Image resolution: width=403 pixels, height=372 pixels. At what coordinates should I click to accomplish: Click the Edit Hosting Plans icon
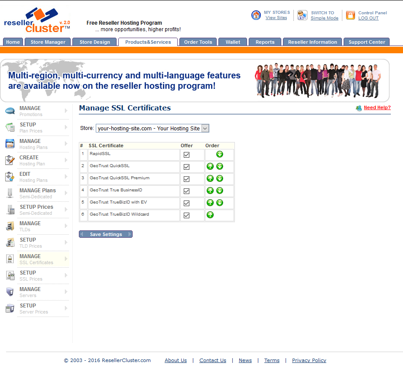(x=10, y=177)
